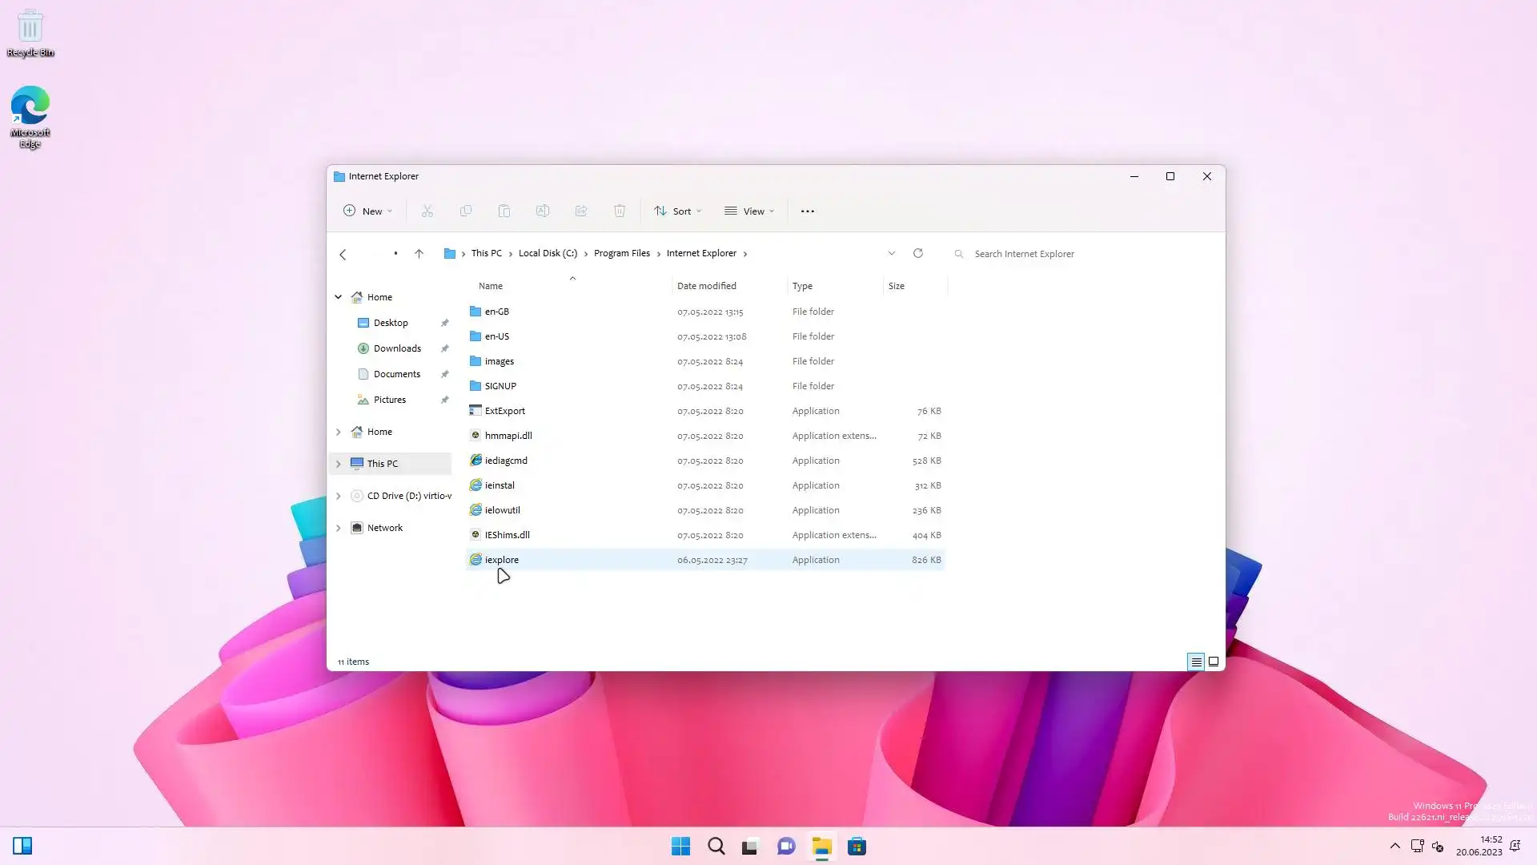Screen dimensions: 1537x865
Task: Open Microsoft Store from taskbar
Action: 857,847
